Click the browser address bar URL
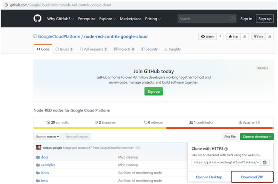Screen dimensions: 278x184 coord(61,5)
